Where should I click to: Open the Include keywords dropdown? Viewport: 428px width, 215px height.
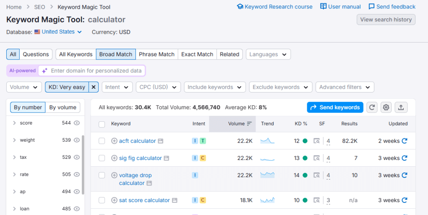pyautogui.click(x=215, y=87)
